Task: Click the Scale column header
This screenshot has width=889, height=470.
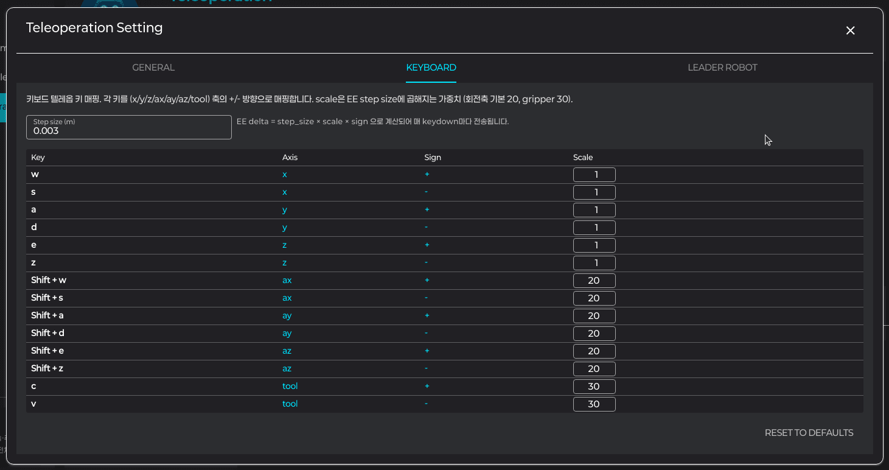Action: [x=583, y=158]
